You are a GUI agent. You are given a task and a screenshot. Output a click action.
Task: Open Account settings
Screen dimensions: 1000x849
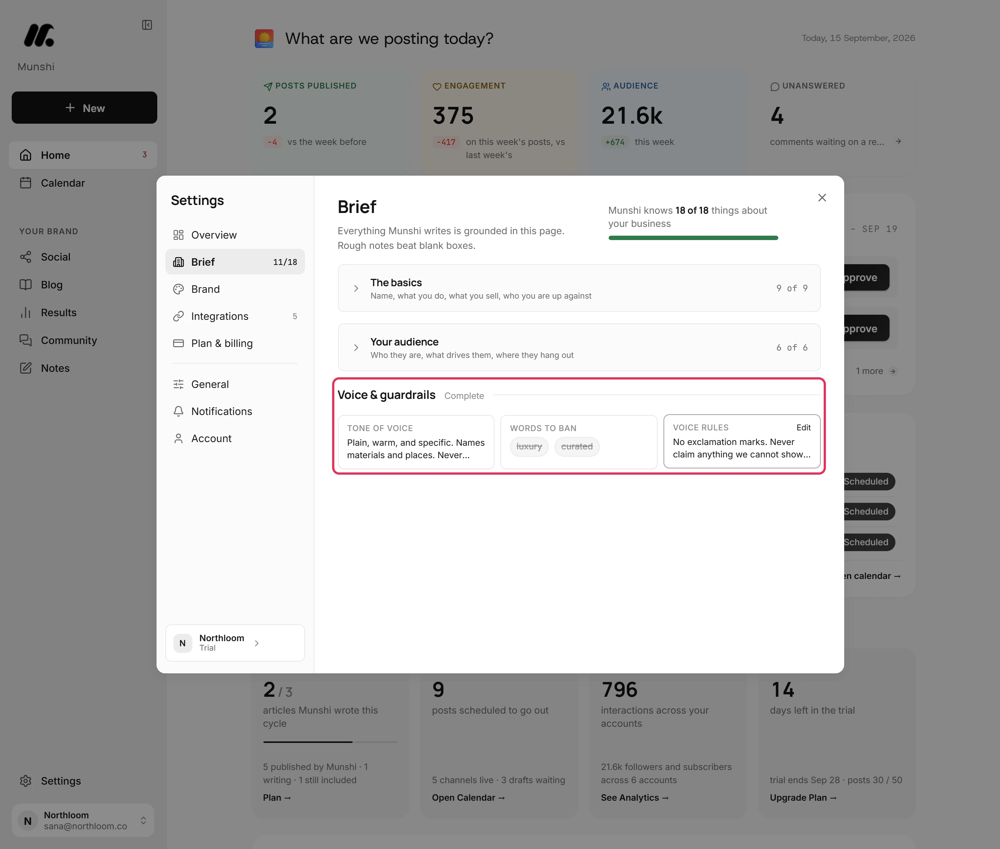pyautogui.click(x=235, y=438)
